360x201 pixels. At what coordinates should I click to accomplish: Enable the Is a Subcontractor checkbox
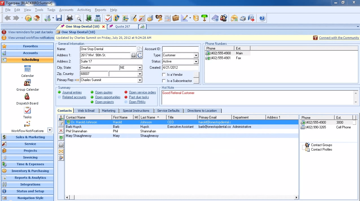pyautogui.click(x=163, y=81)
